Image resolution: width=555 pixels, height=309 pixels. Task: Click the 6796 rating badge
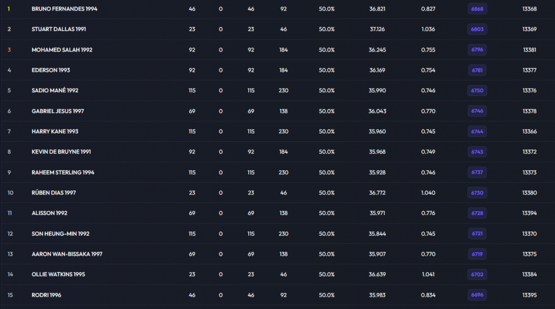477,49
